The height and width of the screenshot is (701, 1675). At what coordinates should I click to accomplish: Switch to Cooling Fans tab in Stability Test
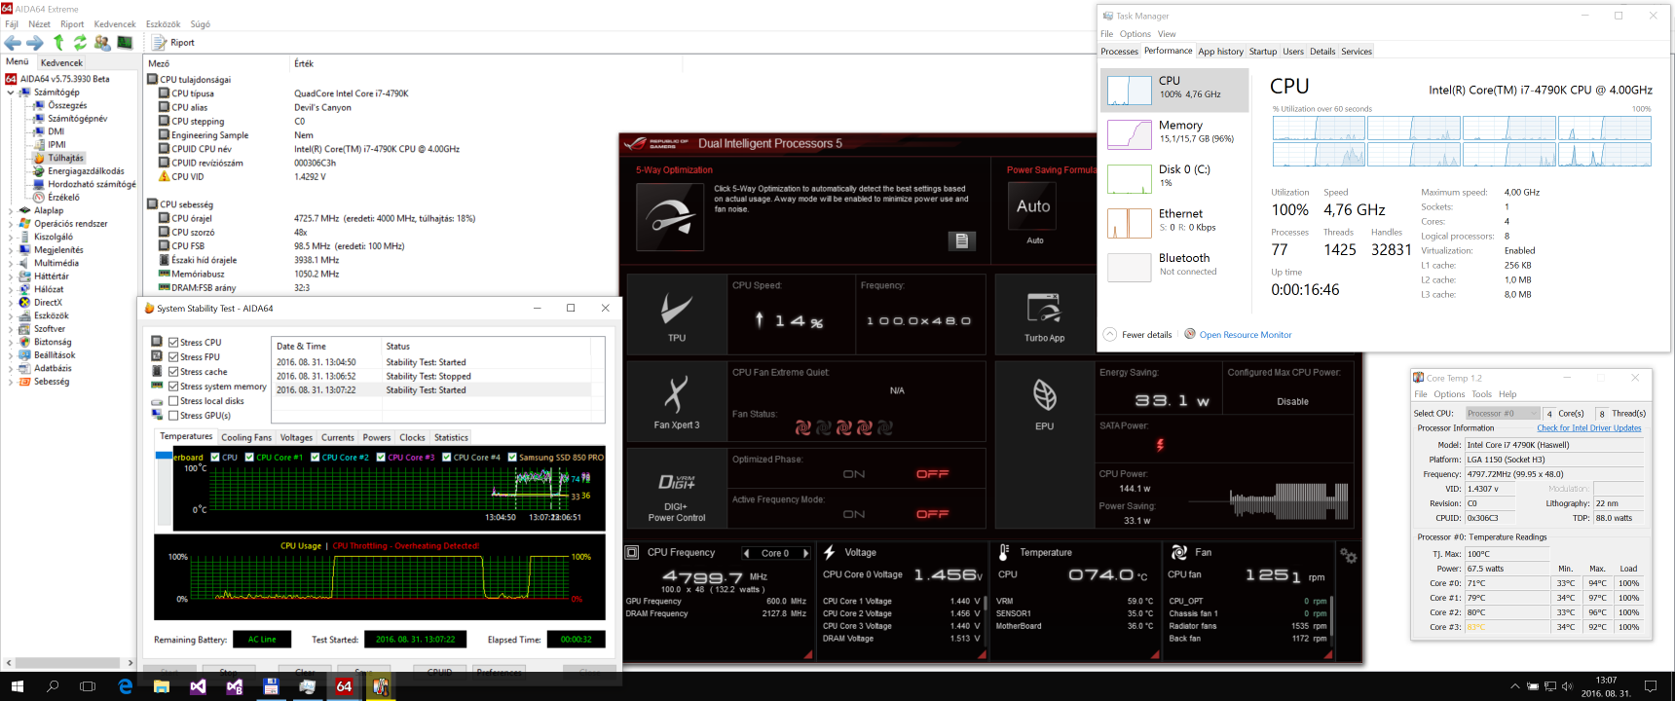pyautogui.click(x=246, y=438)
